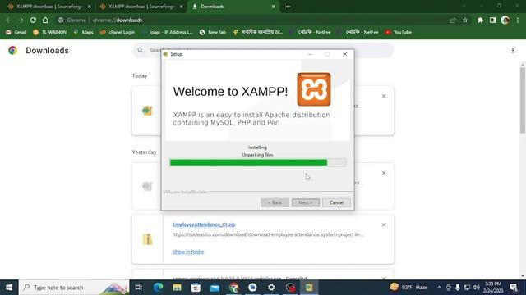Image resolution: width=526 pixels, height=295 pixels.
Task: Remove EmployeeAttendance_CI.zip from list
Action: pos(384,225)
